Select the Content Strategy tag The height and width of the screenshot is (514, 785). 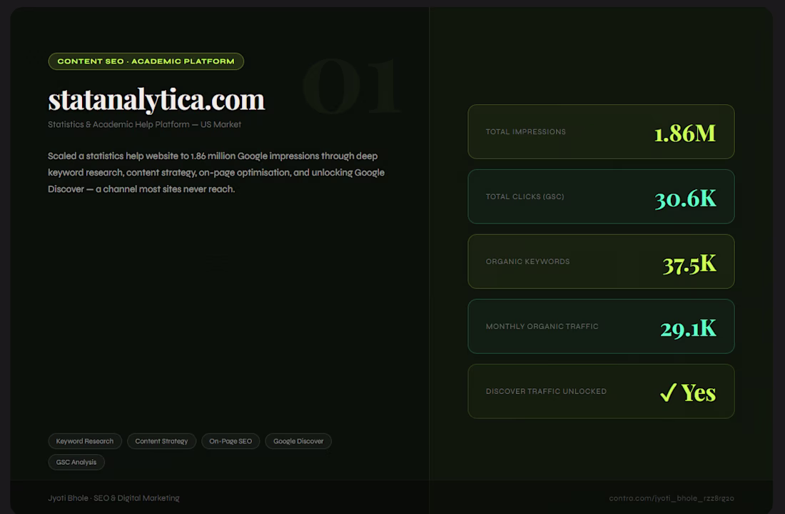tap(161, 441)
